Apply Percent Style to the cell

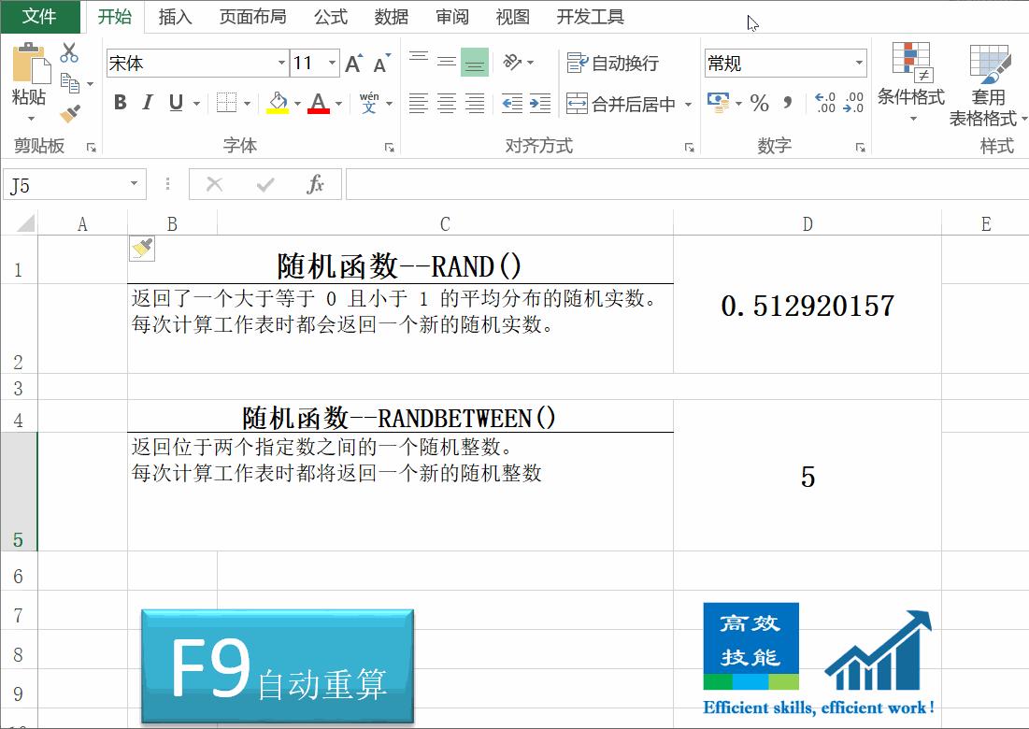click(x=760, y=103)
